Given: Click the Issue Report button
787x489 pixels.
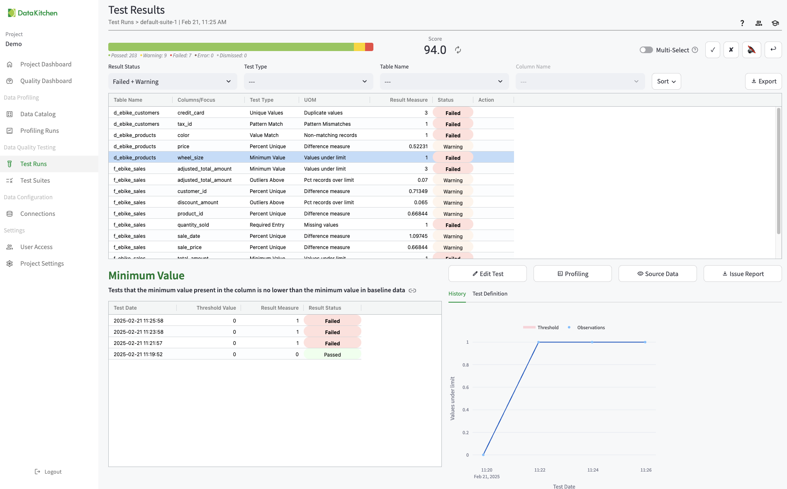Looking at the screenshot, I should coord(743,274).
